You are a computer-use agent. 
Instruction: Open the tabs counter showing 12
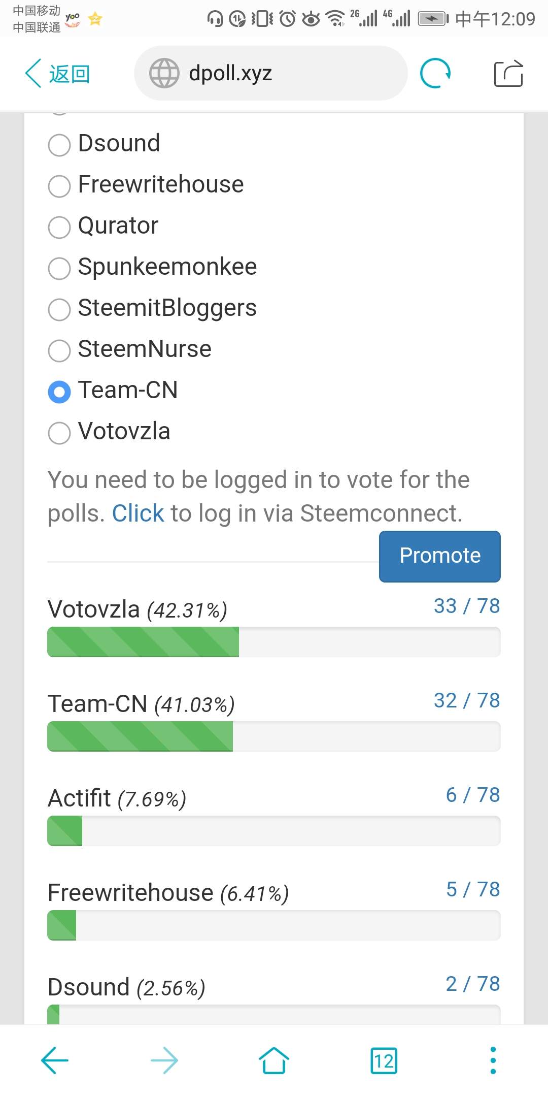tap(384, 1060)
